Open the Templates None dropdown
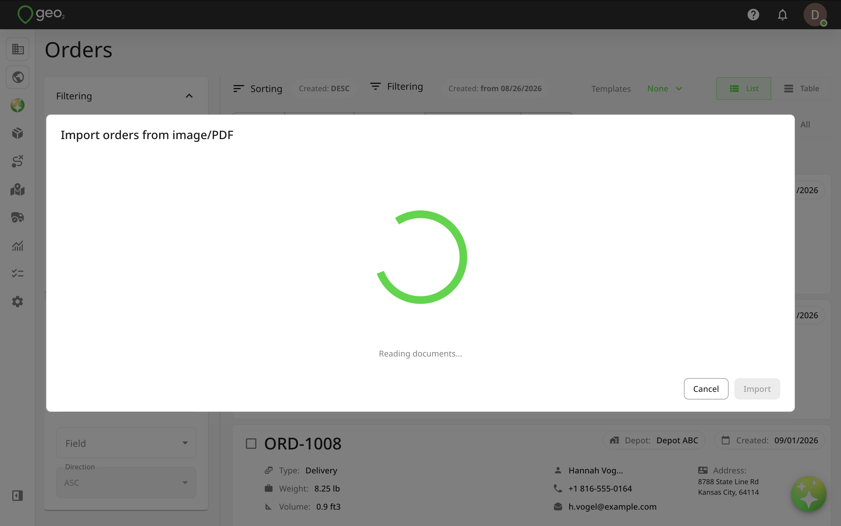The image size is (841, 526). click(x=664, y=89)
